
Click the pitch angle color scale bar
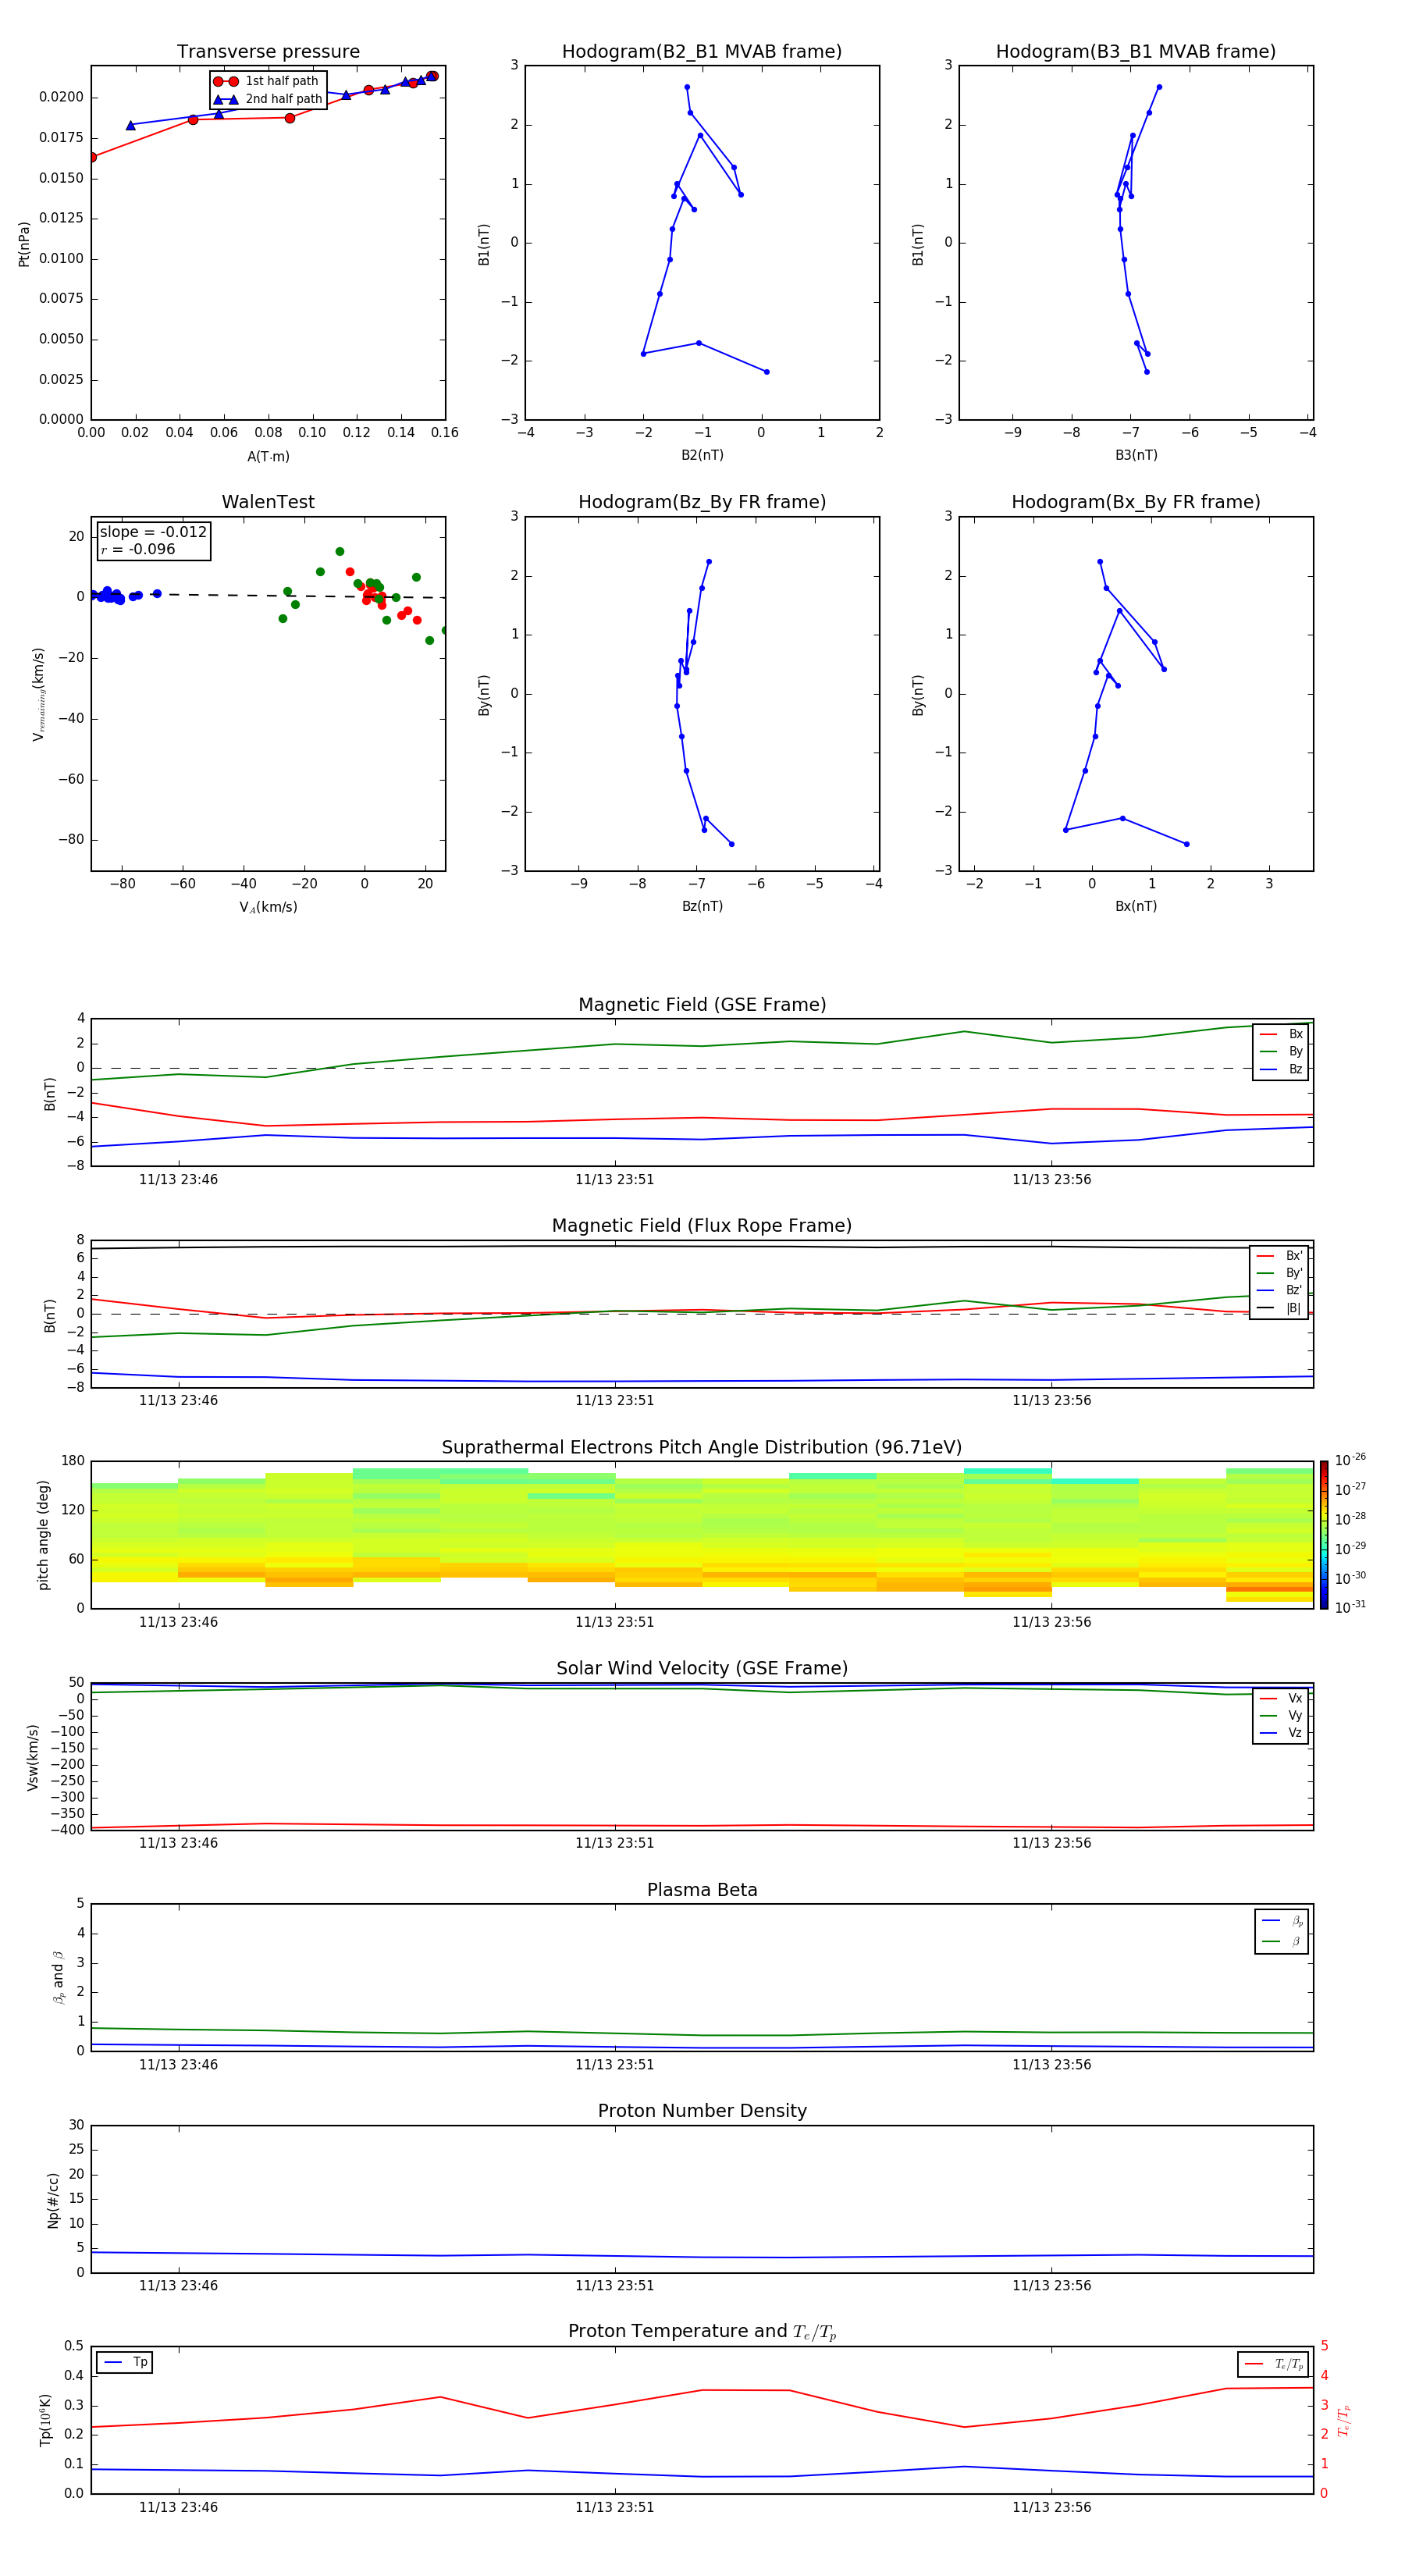1323,1535
